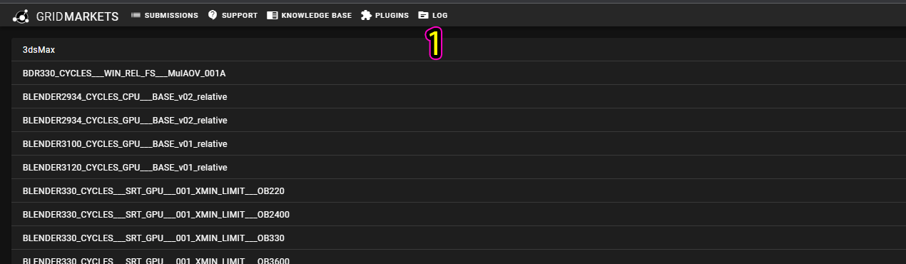Click the Support question mark icon
Image resolution: width=906 pixels, height=264 pixels.
[x=213, y=15]
